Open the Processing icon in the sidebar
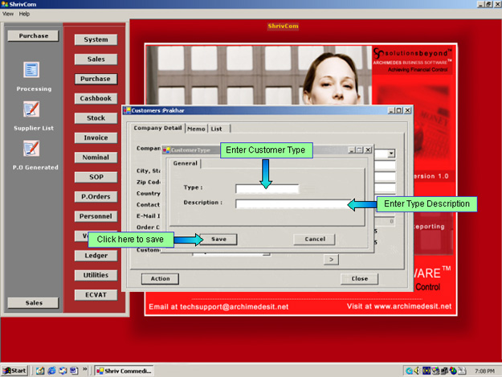Screen dimensions: 502x377 31,71
